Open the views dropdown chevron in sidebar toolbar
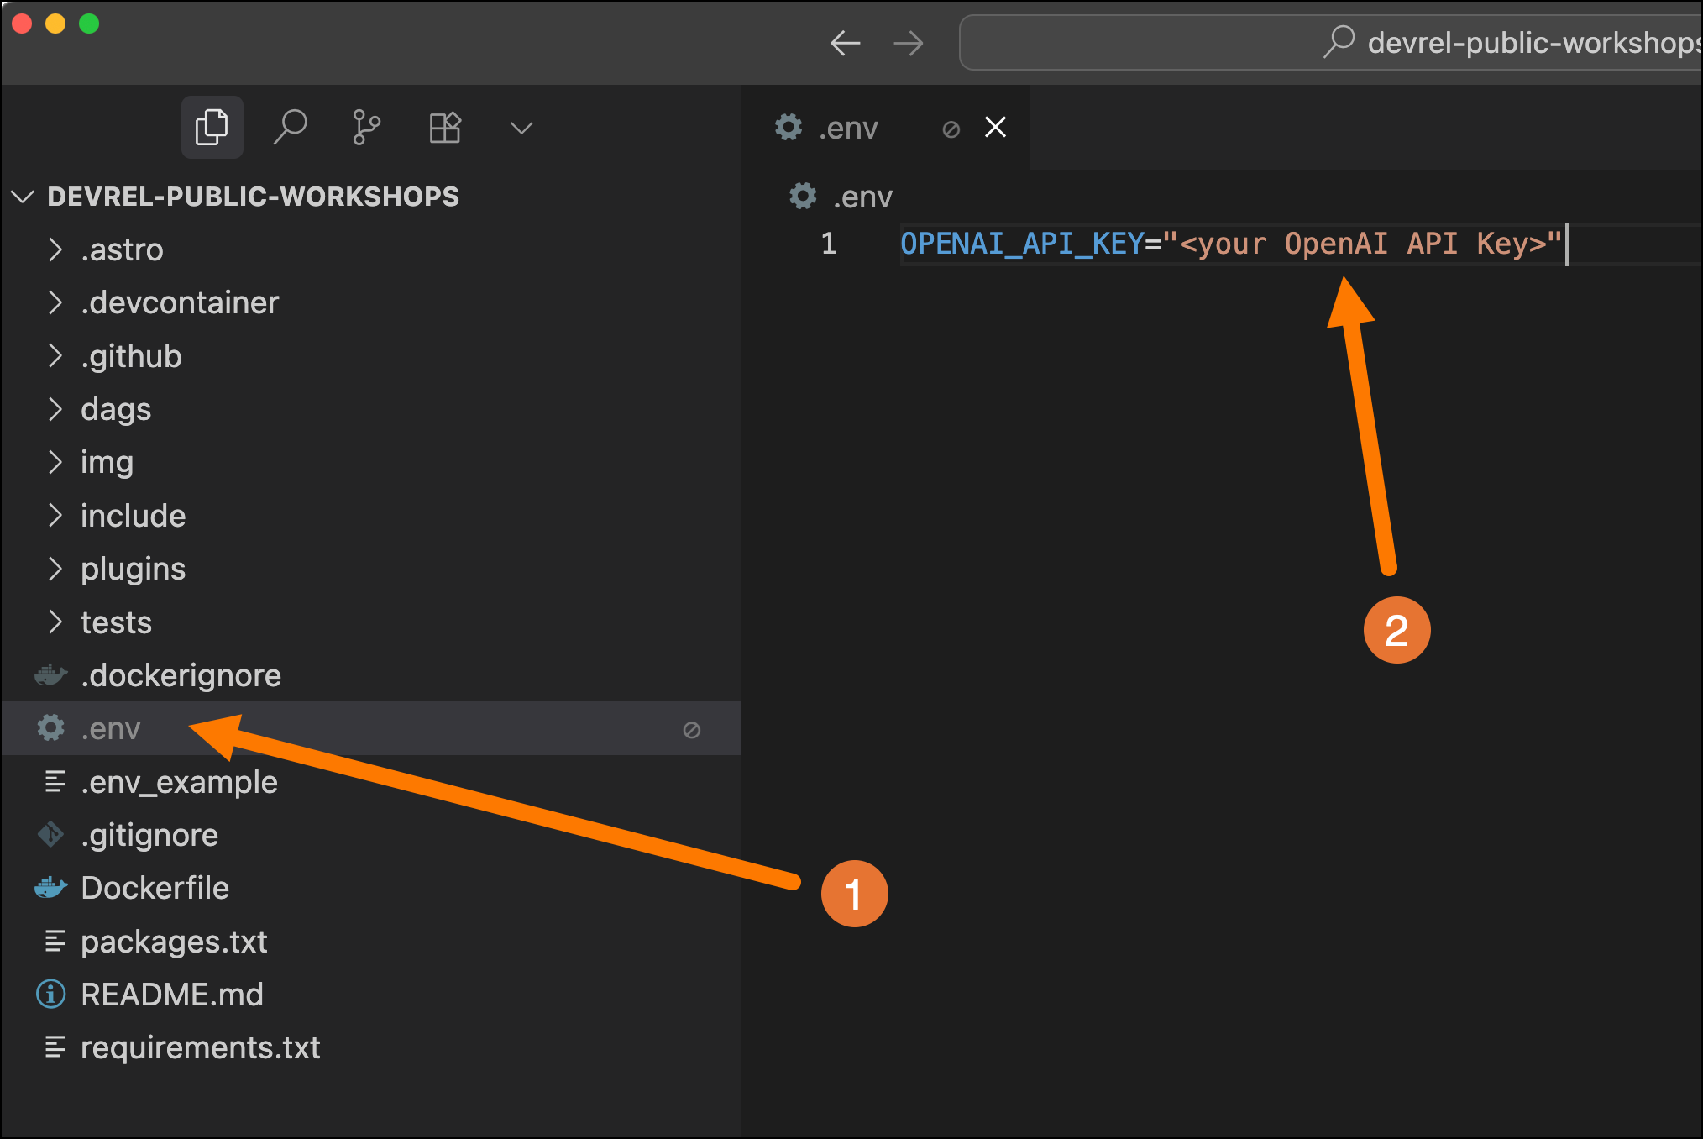The height and width of the screenshot is (1139, 1703). pos(521,128)
